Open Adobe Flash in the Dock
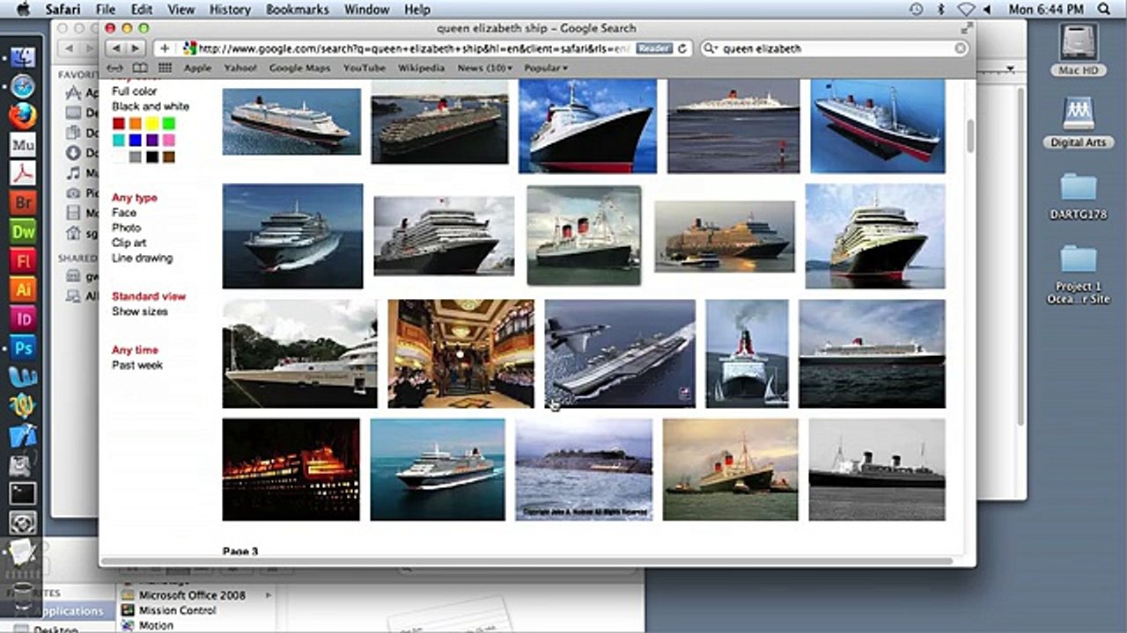The width and height of the screenshot is (1127, 633). tap(23, 260)
